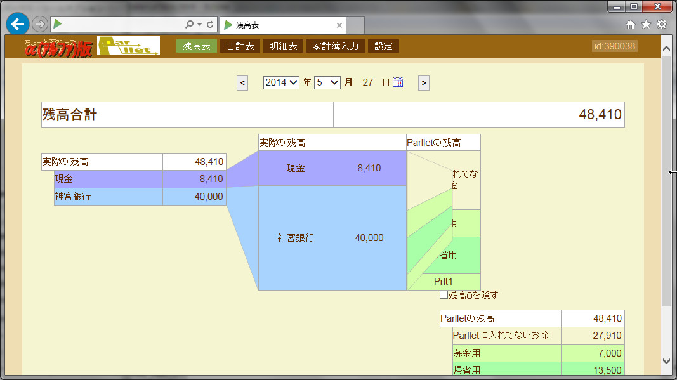This screenshot has width=677, height=380.
Task: Open browser settings with the gear icon
Action: [661, 23]
